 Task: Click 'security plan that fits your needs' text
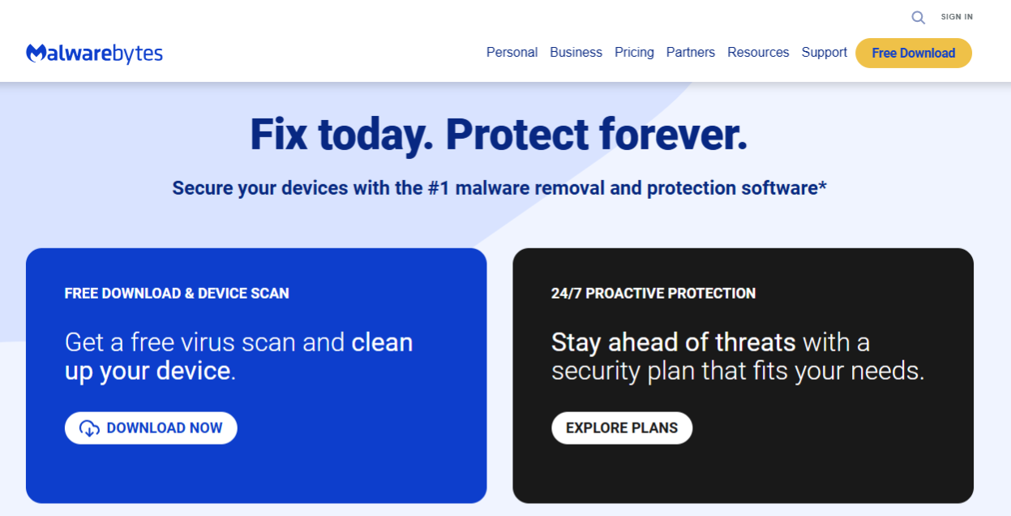(x=738, y=372)
